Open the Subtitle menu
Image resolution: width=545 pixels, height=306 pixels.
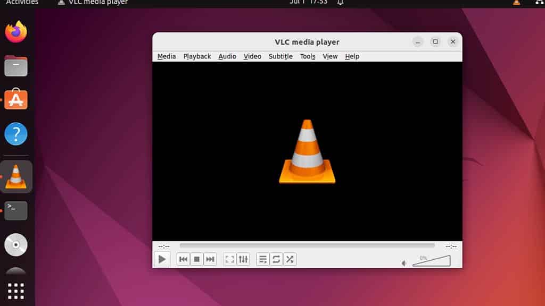280,56
